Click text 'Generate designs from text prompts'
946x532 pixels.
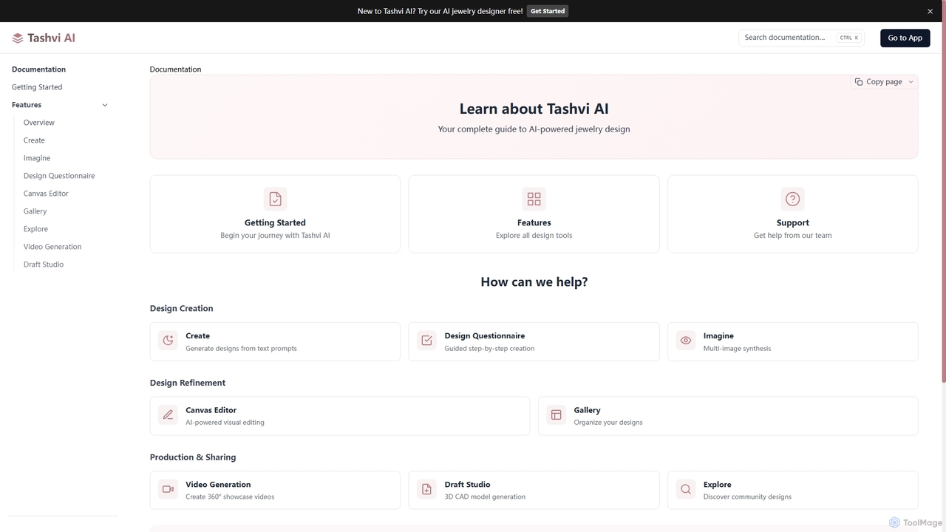241,349
